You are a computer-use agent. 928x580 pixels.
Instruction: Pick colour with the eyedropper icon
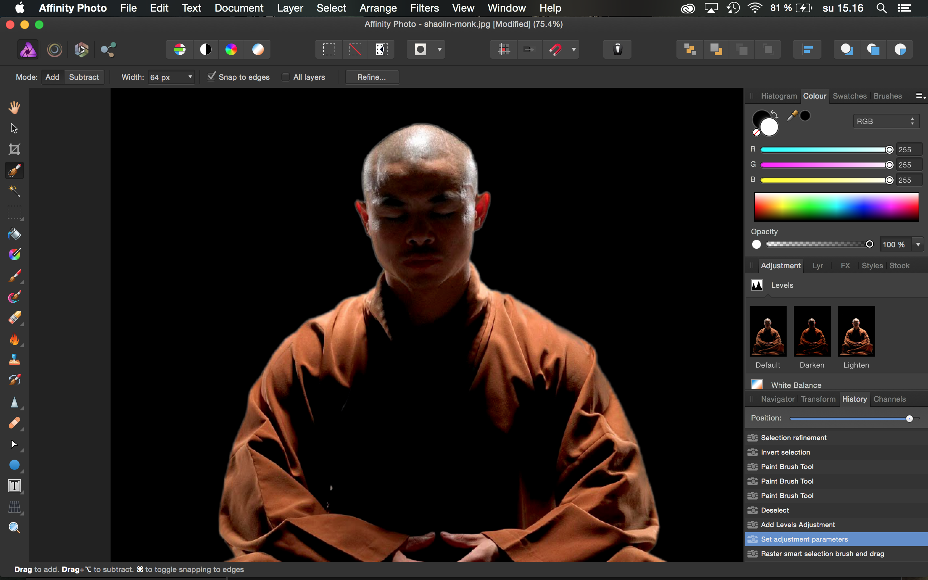(x=792, y=116)
